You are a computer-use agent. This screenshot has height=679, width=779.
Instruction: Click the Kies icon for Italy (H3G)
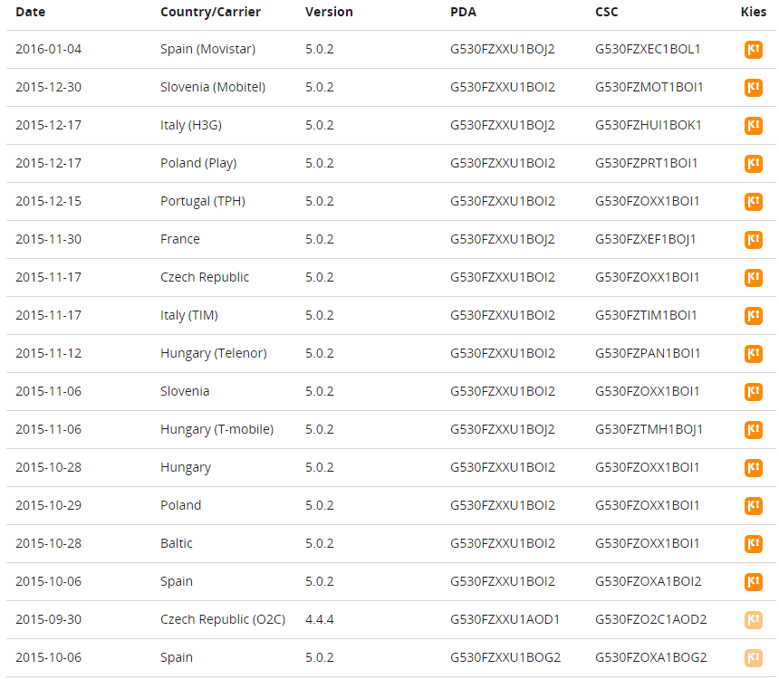click(x=753, y=126)
